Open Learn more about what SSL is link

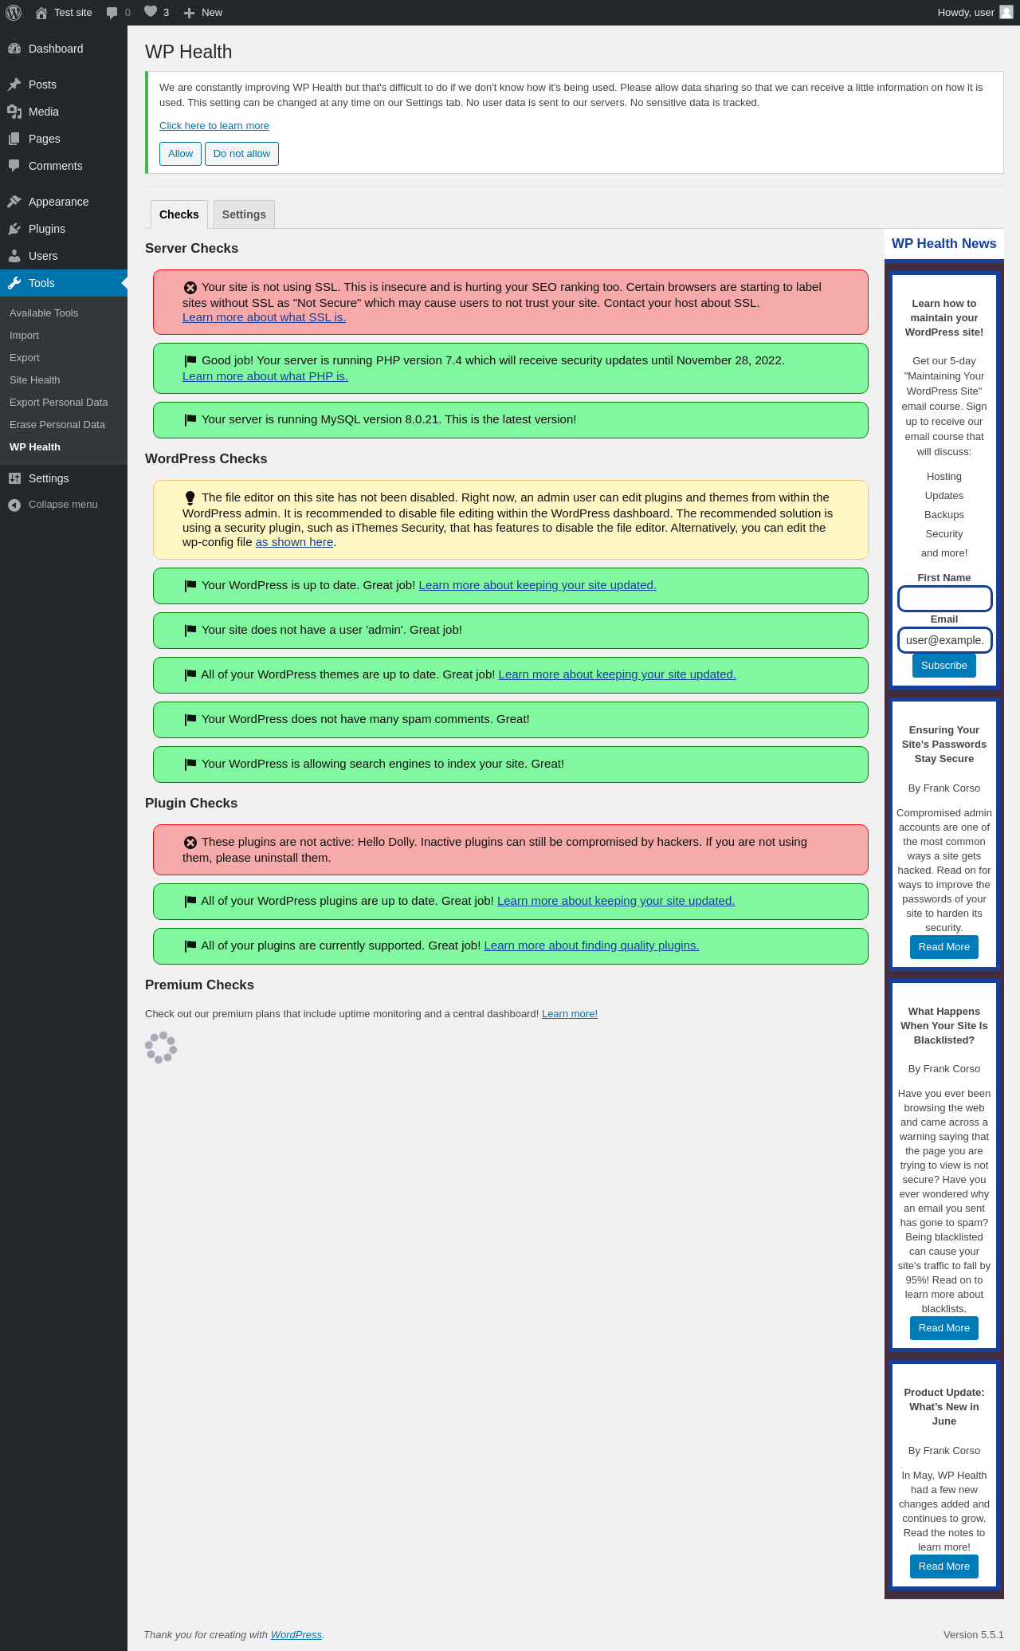264,317
